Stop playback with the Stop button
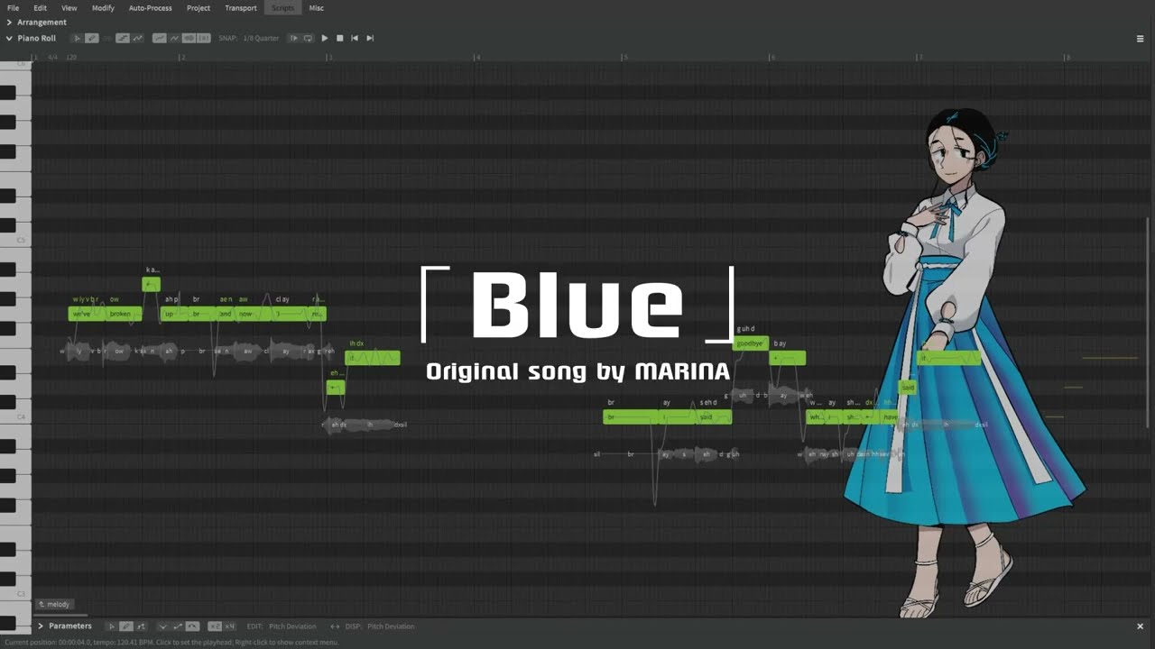Viewport: 1155px width, 649px height. tap(339, 38)
